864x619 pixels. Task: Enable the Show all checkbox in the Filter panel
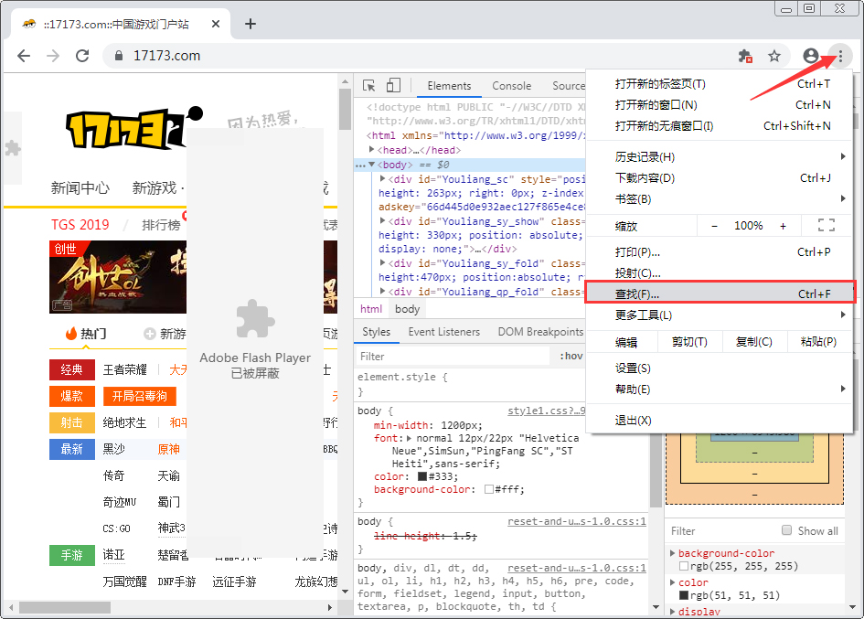coord(787,530)
